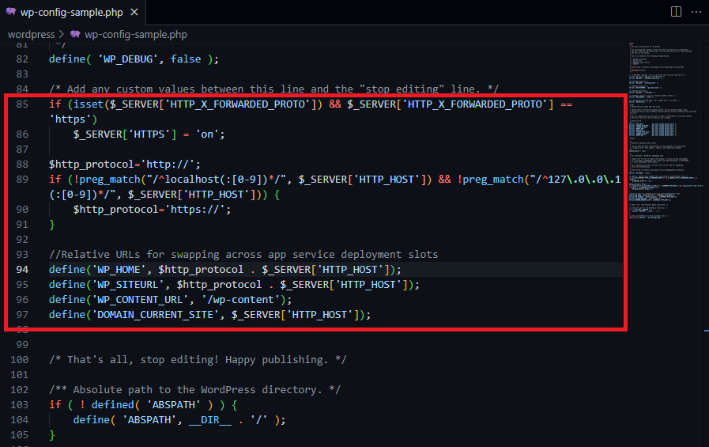Open the wordpress breadcrumb folder
The width and height of the screenshot is (709, 447).
pos(31,34)
